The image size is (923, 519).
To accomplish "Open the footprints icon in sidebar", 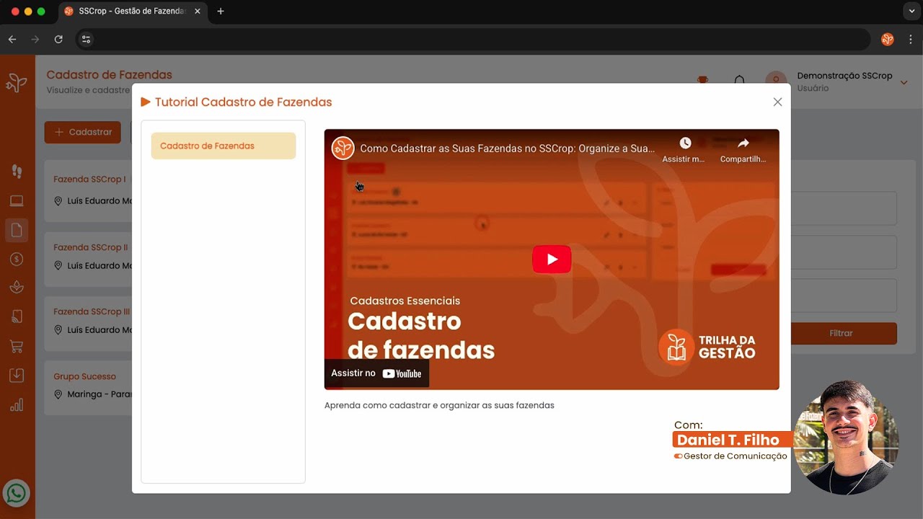I will pos(17,172).
